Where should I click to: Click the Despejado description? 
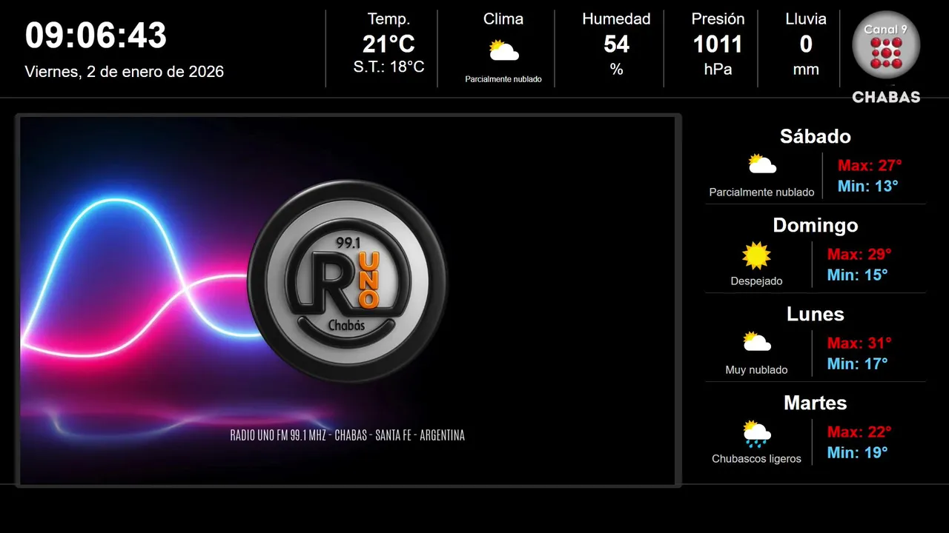[756, 281]
